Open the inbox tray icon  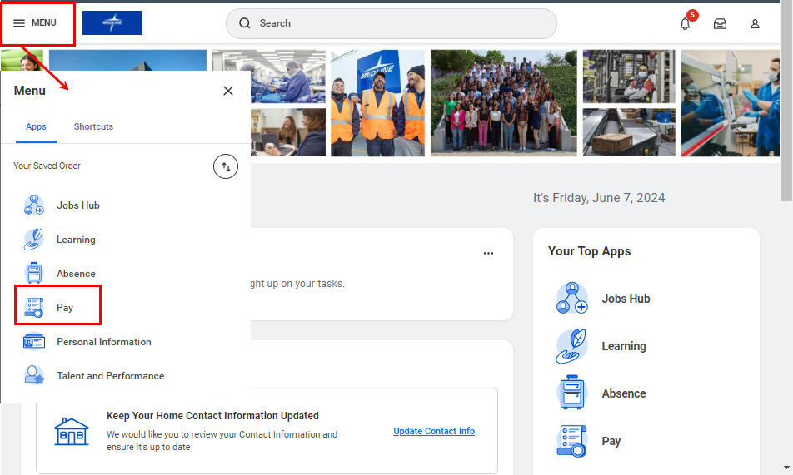click(720, 24)
